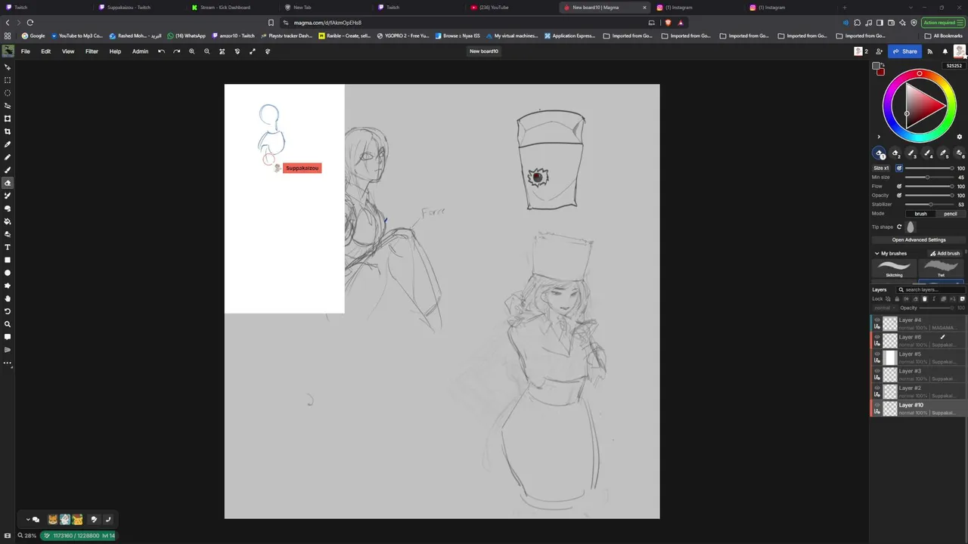The image size is (968, 544).
Task: Expand the color panel chevron
Action: pos(878,137)
